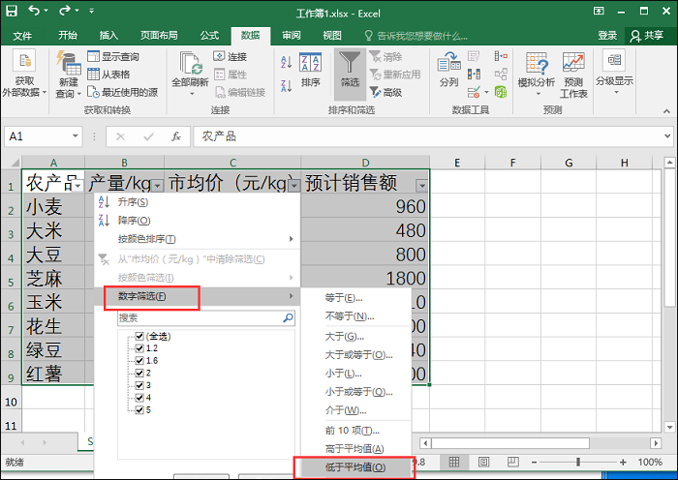Switch to the 插入 ribbon tab
The width and height of the screenshot is (678, 480).
[x=108, y=35]
